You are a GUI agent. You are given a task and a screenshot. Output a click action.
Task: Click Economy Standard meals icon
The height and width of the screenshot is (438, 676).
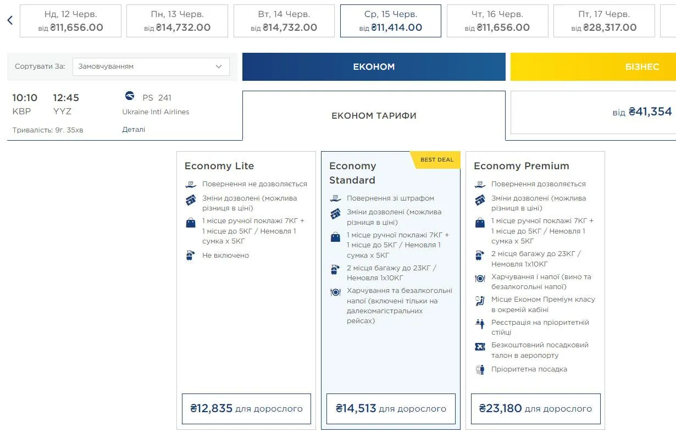335,292
